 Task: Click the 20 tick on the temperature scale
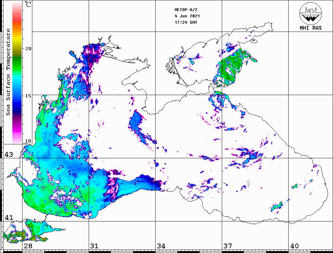tap(28, 49)
